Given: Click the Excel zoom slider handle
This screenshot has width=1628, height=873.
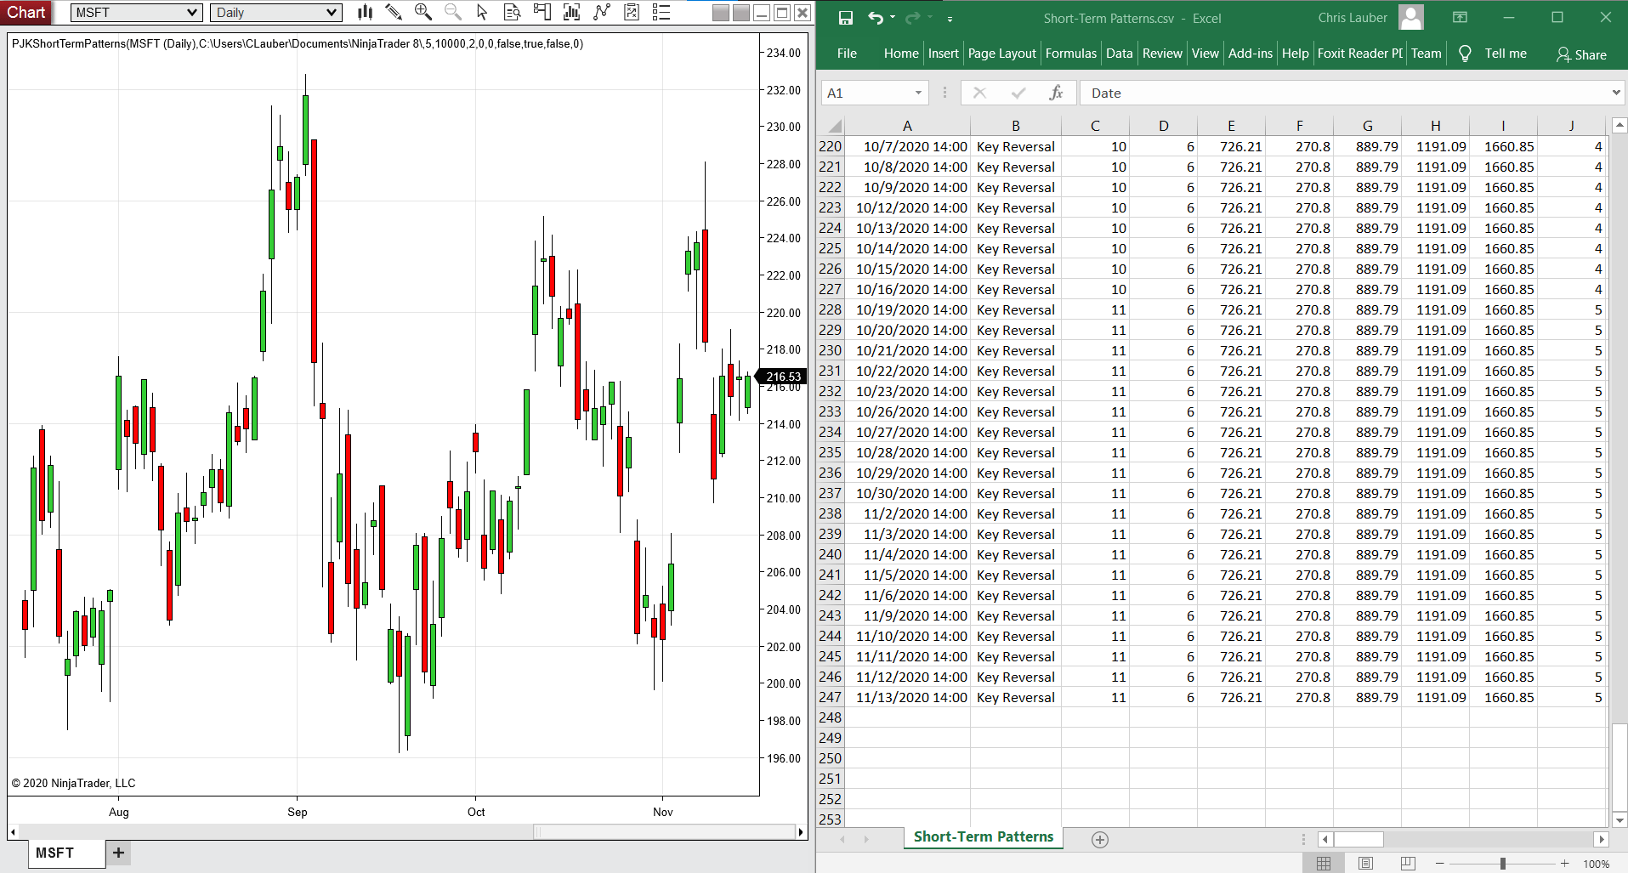Looking at the screenshot, I should click(x=1502, y=864).
